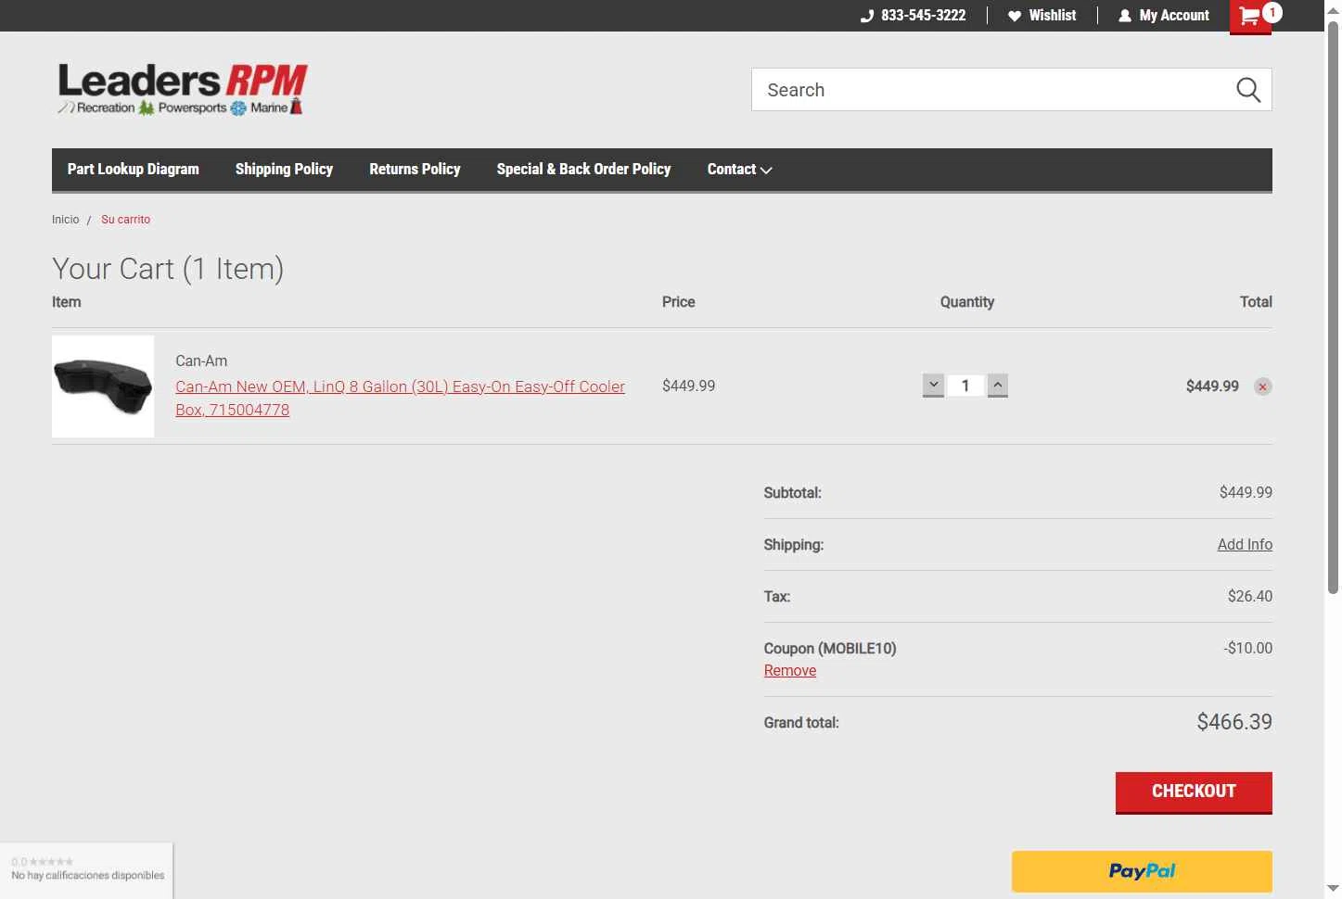Expand the Contact dropdown menu
The width and height of the screenshot is (1342, 899).
coord(739,169)
